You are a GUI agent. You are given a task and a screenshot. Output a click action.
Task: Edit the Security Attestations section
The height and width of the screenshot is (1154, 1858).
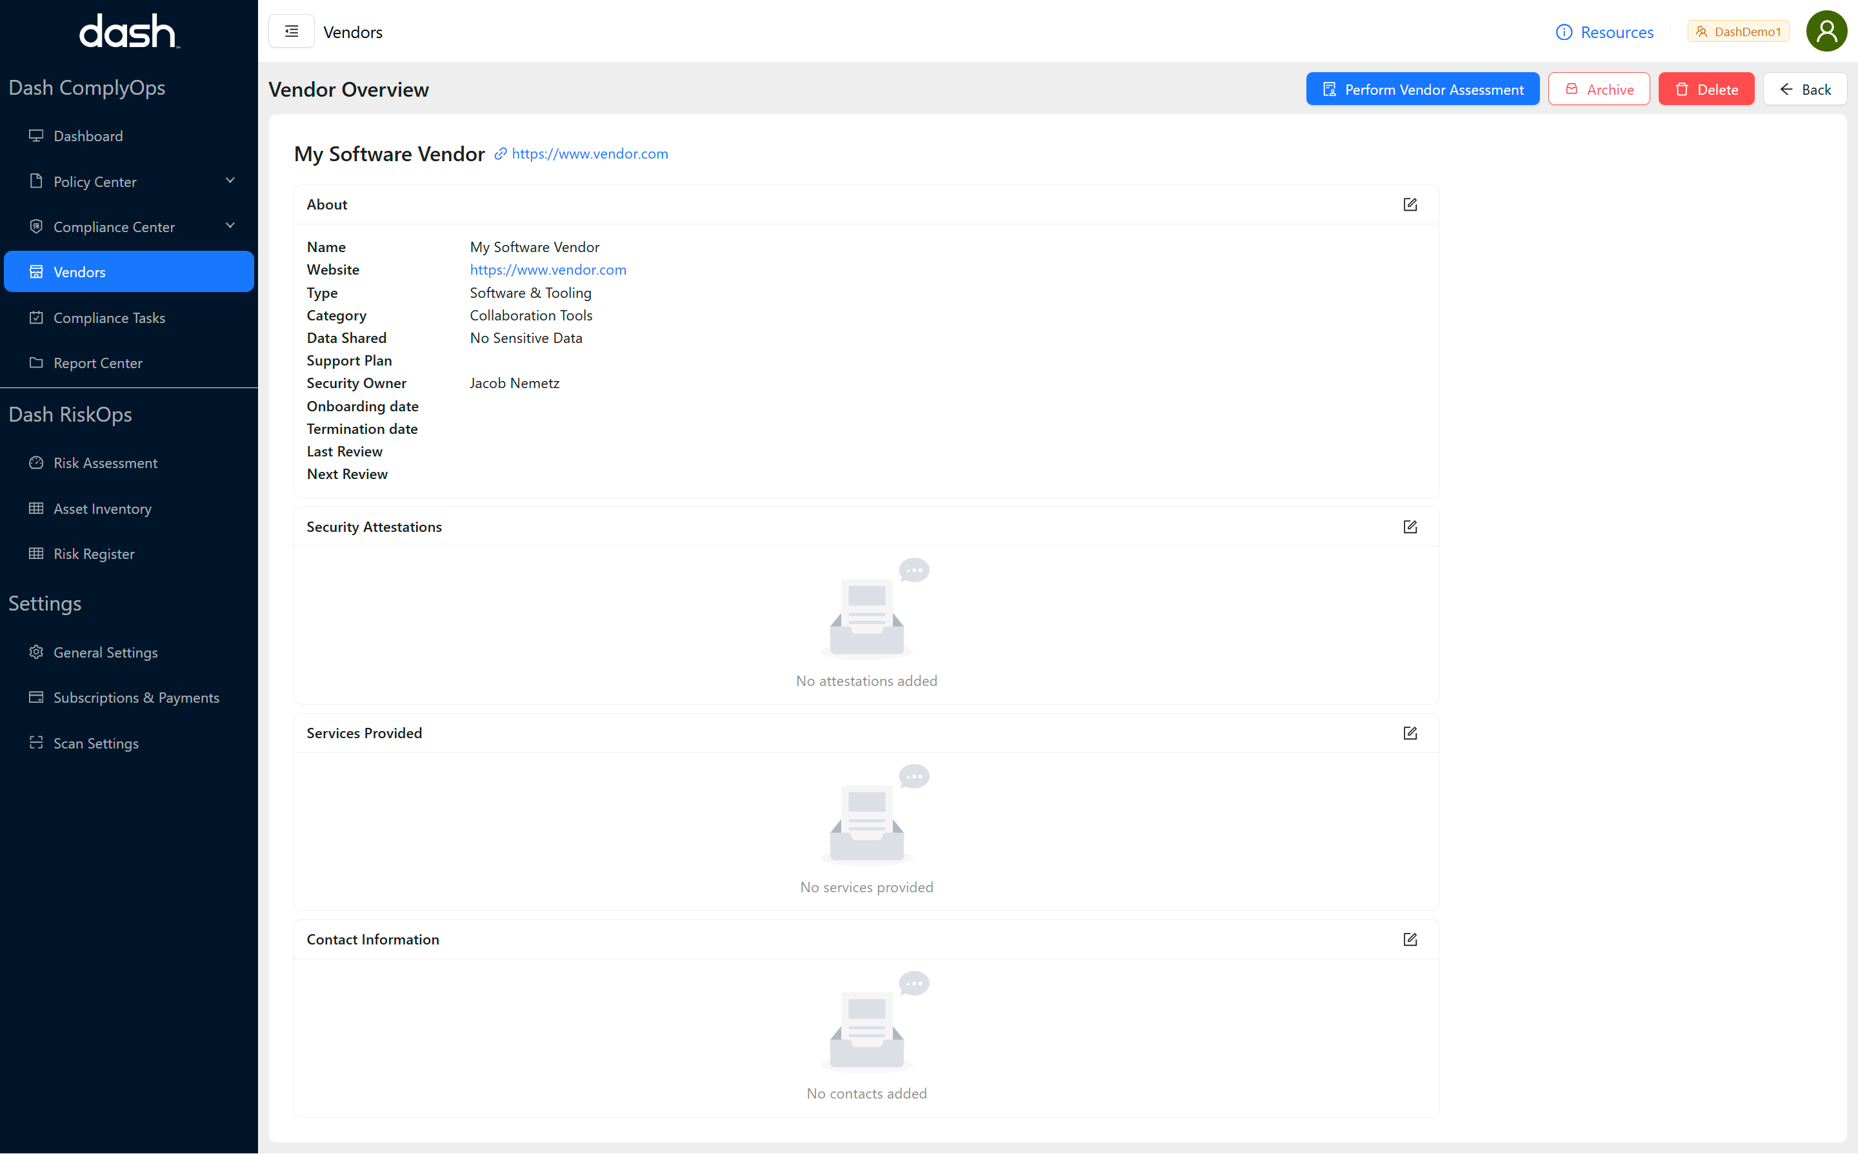[1410, 527]
